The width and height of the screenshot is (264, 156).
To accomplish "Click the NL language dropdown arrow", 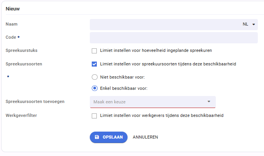I will (x=254, y=24).
